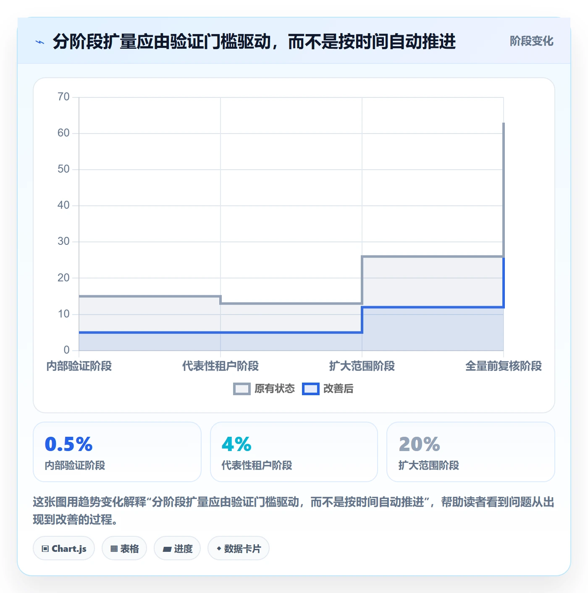Select the 20% stat value
This screenshot has height=593, width=588.
pyautogui.click(x=419, y=444)
